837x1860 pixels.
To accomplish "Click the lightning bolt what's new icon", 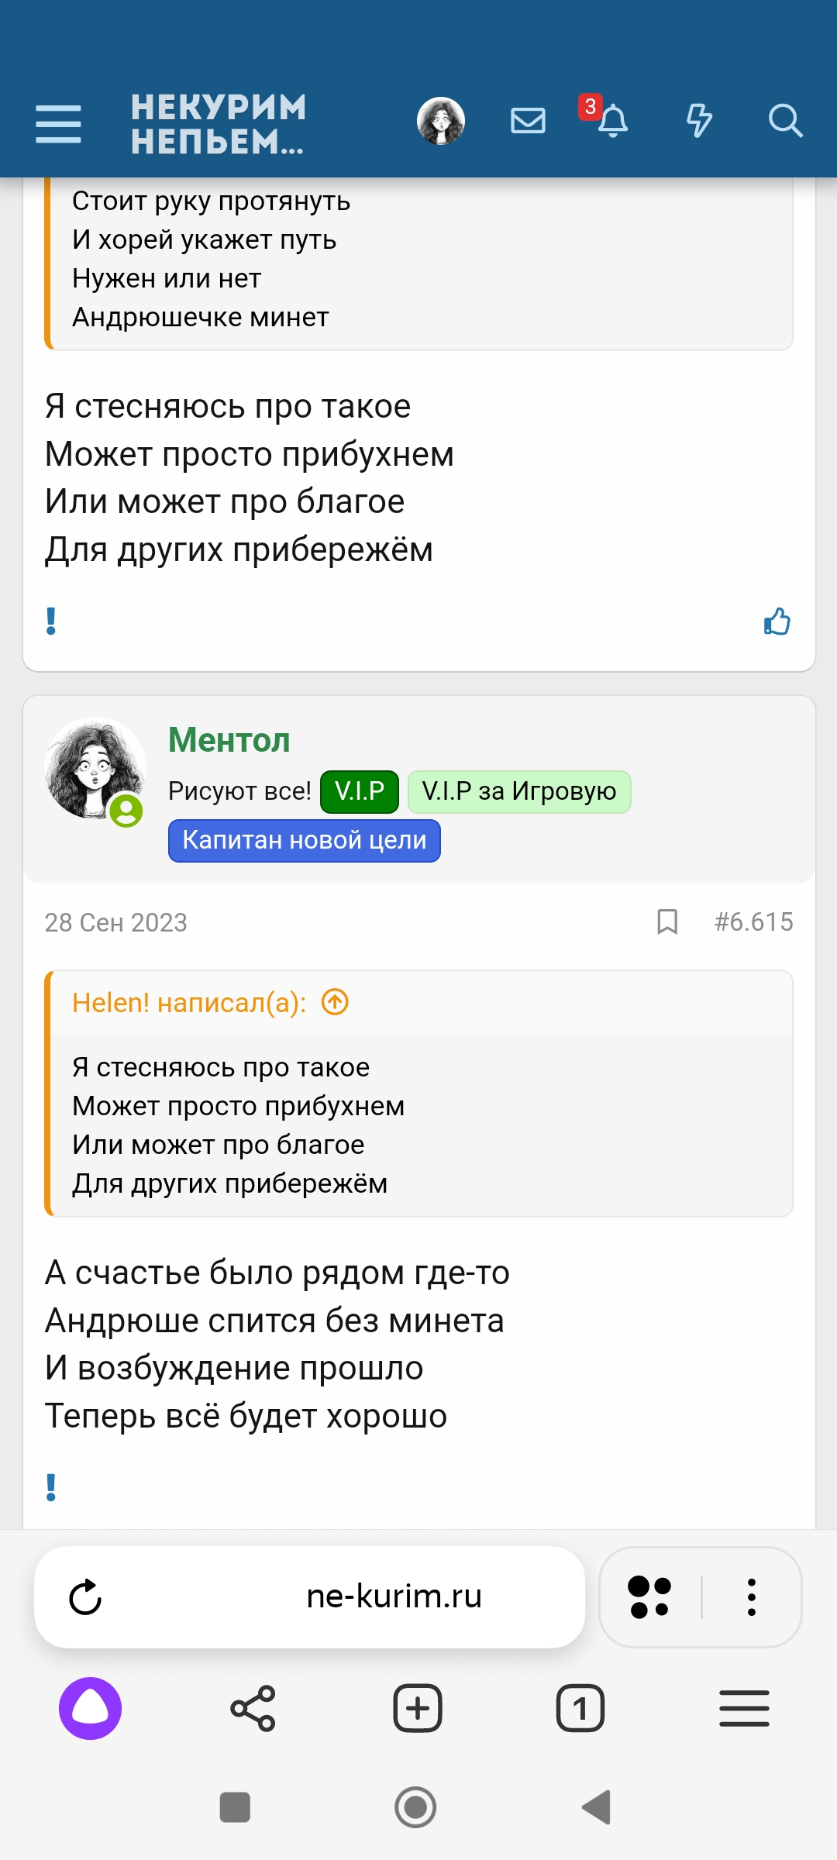I will click(699, 121).
